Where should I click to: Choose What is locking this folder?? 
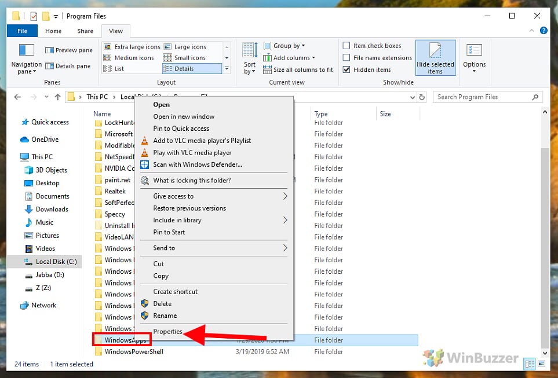coord(213,180)
